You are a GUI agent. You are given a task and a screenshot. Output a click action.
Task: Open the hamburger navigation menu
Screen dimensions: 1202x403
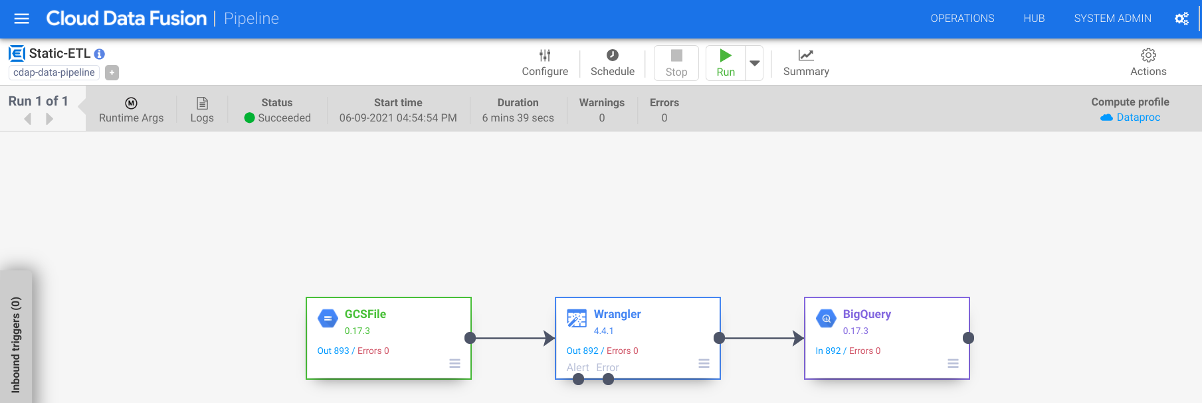coord(22,19)
